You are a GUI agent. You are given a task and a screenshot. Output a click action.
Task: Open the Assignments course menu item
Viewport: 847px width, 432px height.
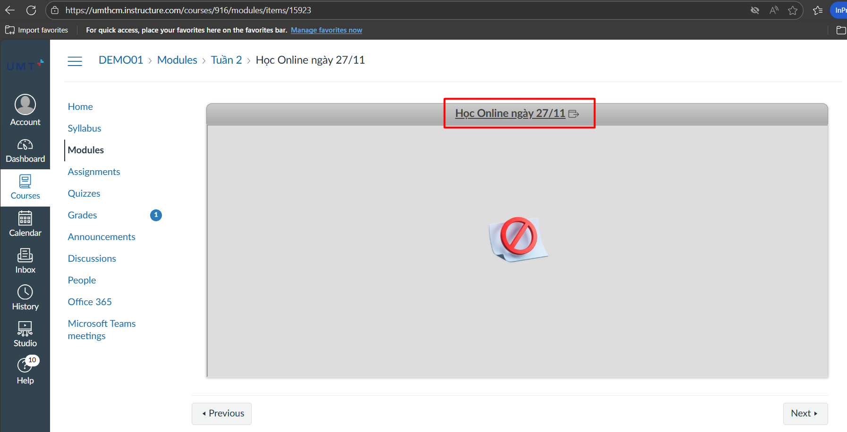coord(94,172)
